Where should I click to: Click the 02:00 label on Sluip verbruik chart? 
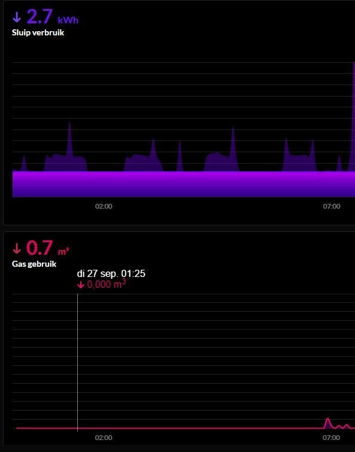pyautogui.click(x=104, y=206)
